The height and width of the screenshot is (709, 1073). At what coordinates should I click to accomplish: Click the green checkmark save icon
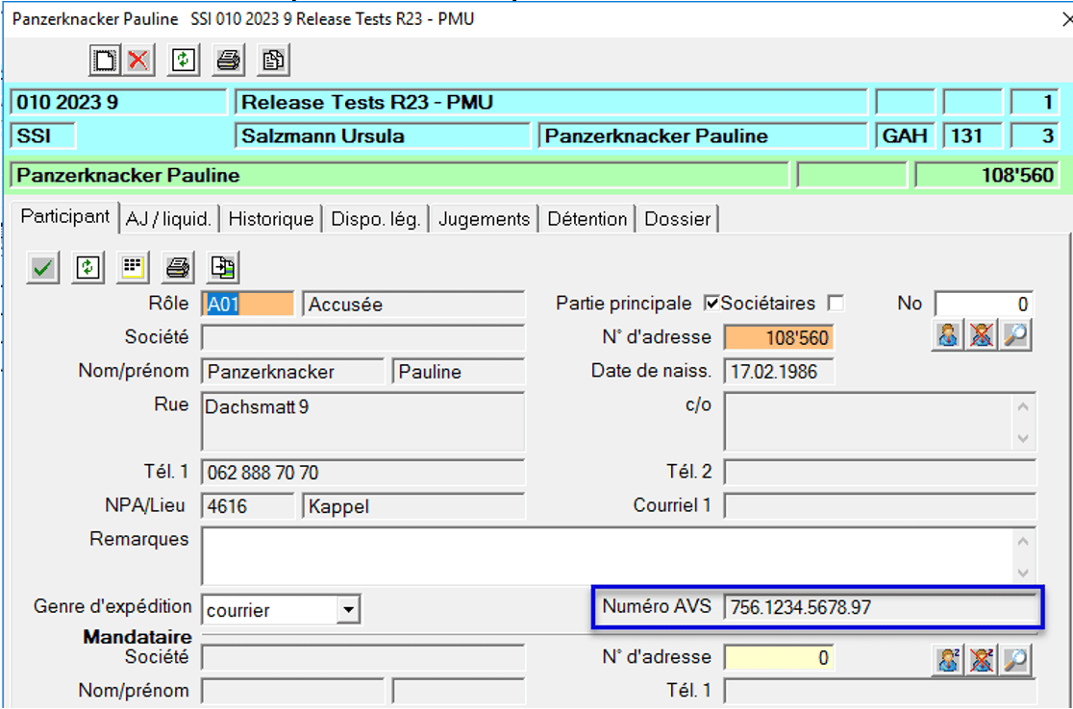[x=42, y=267]
